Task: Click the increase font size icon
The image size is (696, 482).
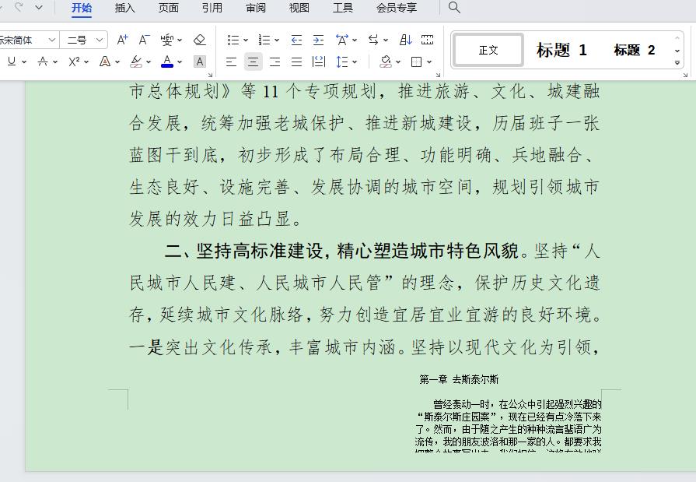Action: tap(122, 40)
